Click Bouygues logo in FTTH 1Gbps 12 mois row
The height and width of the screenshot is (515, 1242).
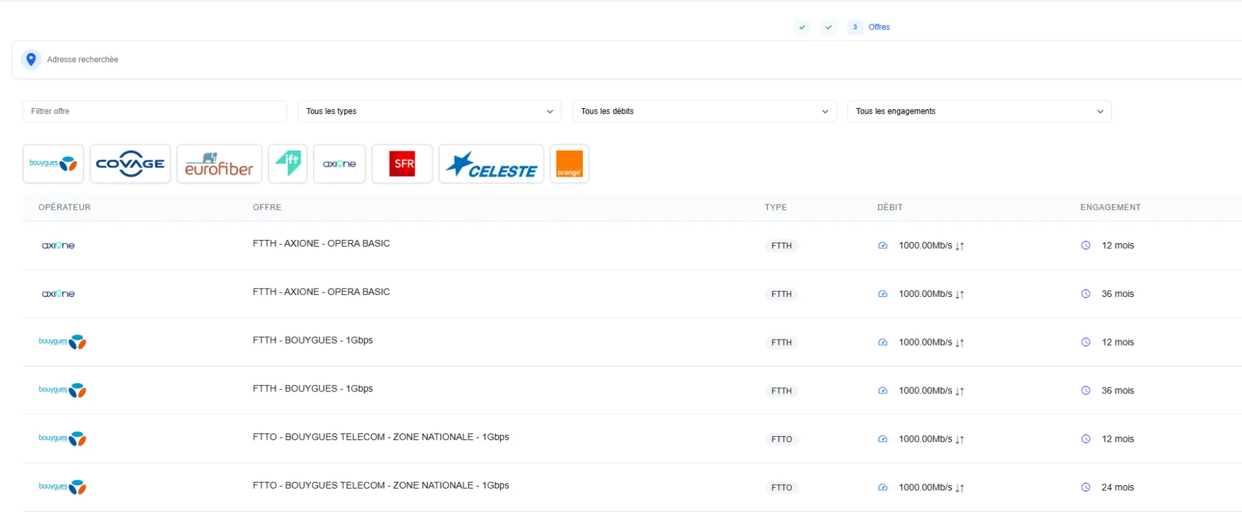click(x=63, y=342)
